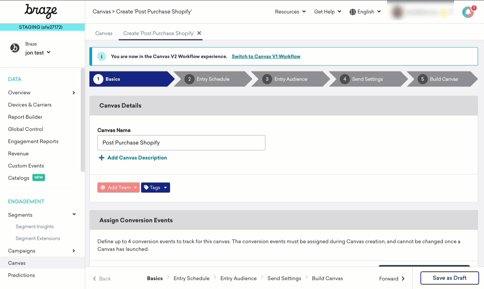Open Global Control in sidebar

pyautogui.click(x=25, y=129)
